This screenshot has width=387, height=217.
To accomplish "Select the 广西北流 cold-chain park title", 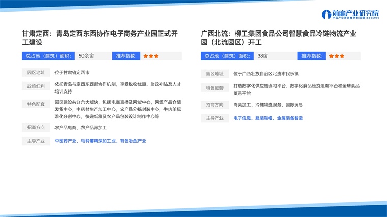I will 279,38.
